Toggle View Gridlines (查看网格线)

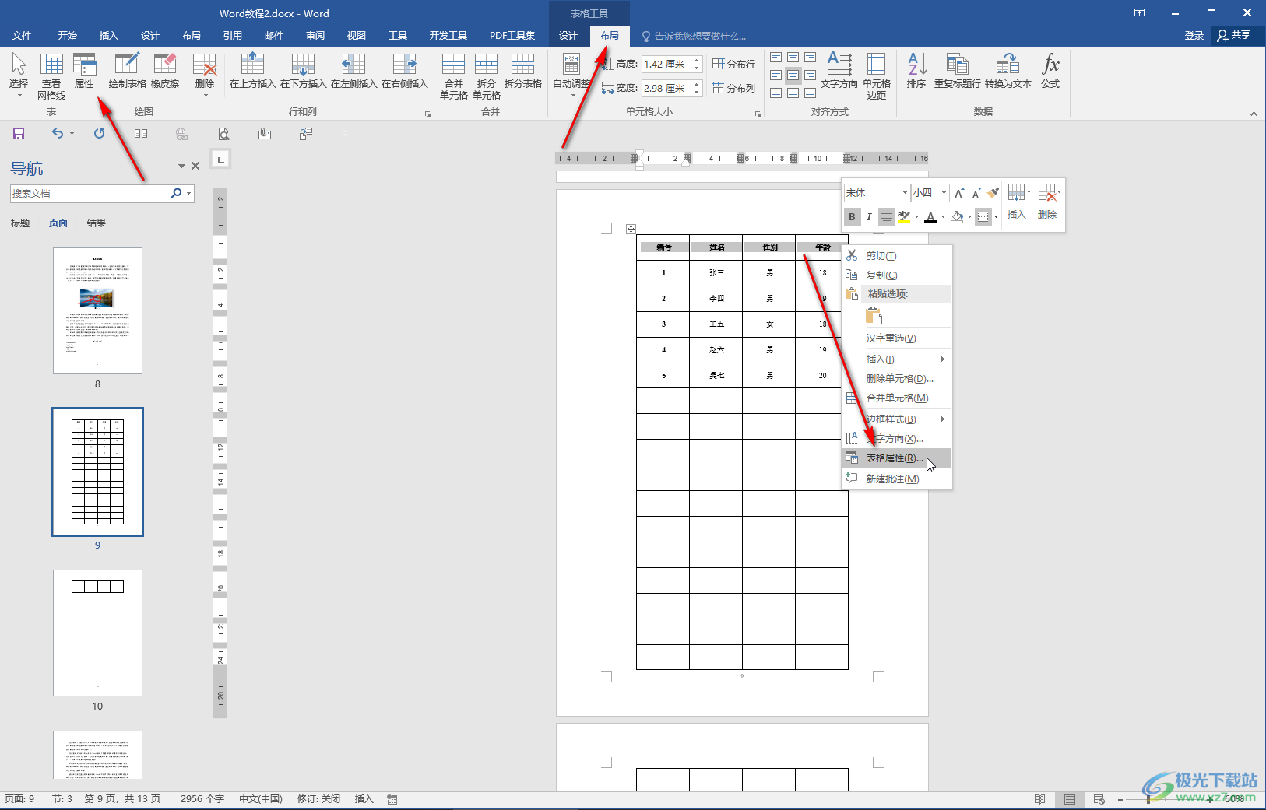tap(51, 75)
